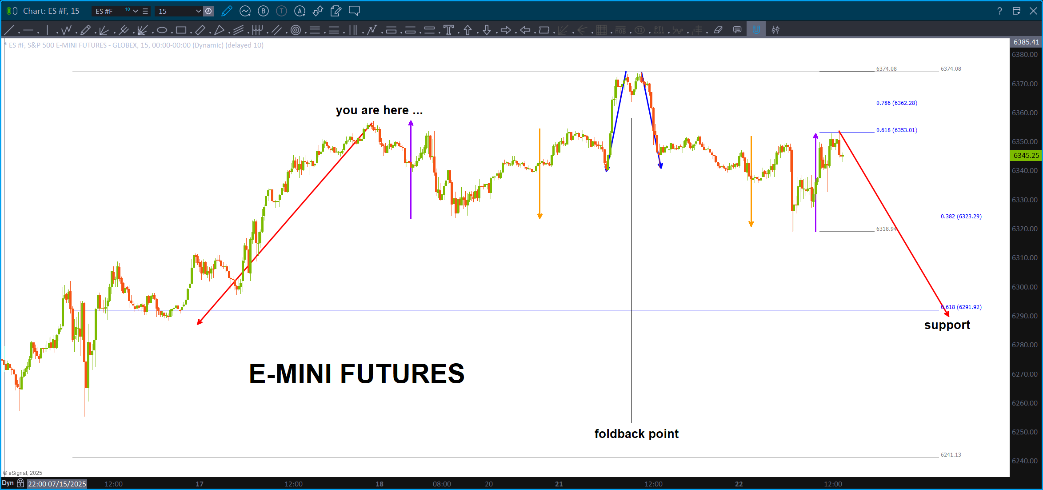The height and width of the screenshot is (490, 1043).
Task: Click the chart title symbol description text
Action: coord(136,45)
